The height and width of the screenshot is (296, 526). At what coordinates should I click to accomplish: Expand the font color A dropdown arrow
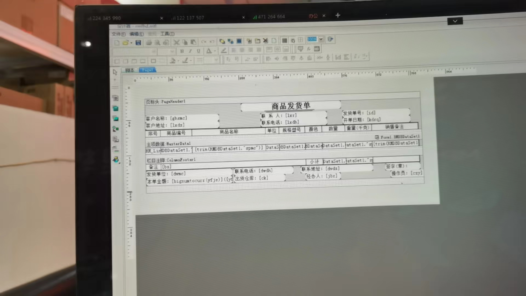tap(215, 51)
